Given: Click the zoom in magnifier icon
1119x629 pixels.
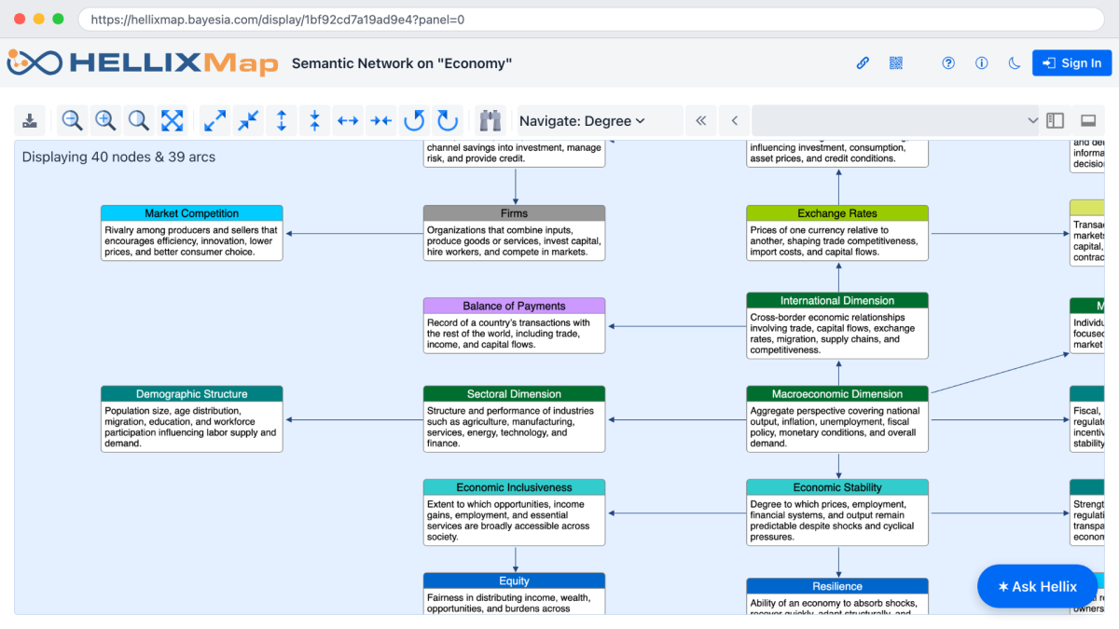Looking at the screenshot, I should [x=105, y=120].
